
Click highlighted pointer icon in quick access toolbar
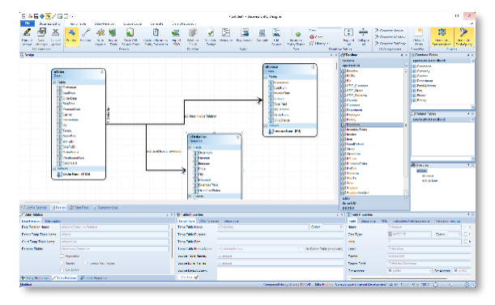point(48,16)
